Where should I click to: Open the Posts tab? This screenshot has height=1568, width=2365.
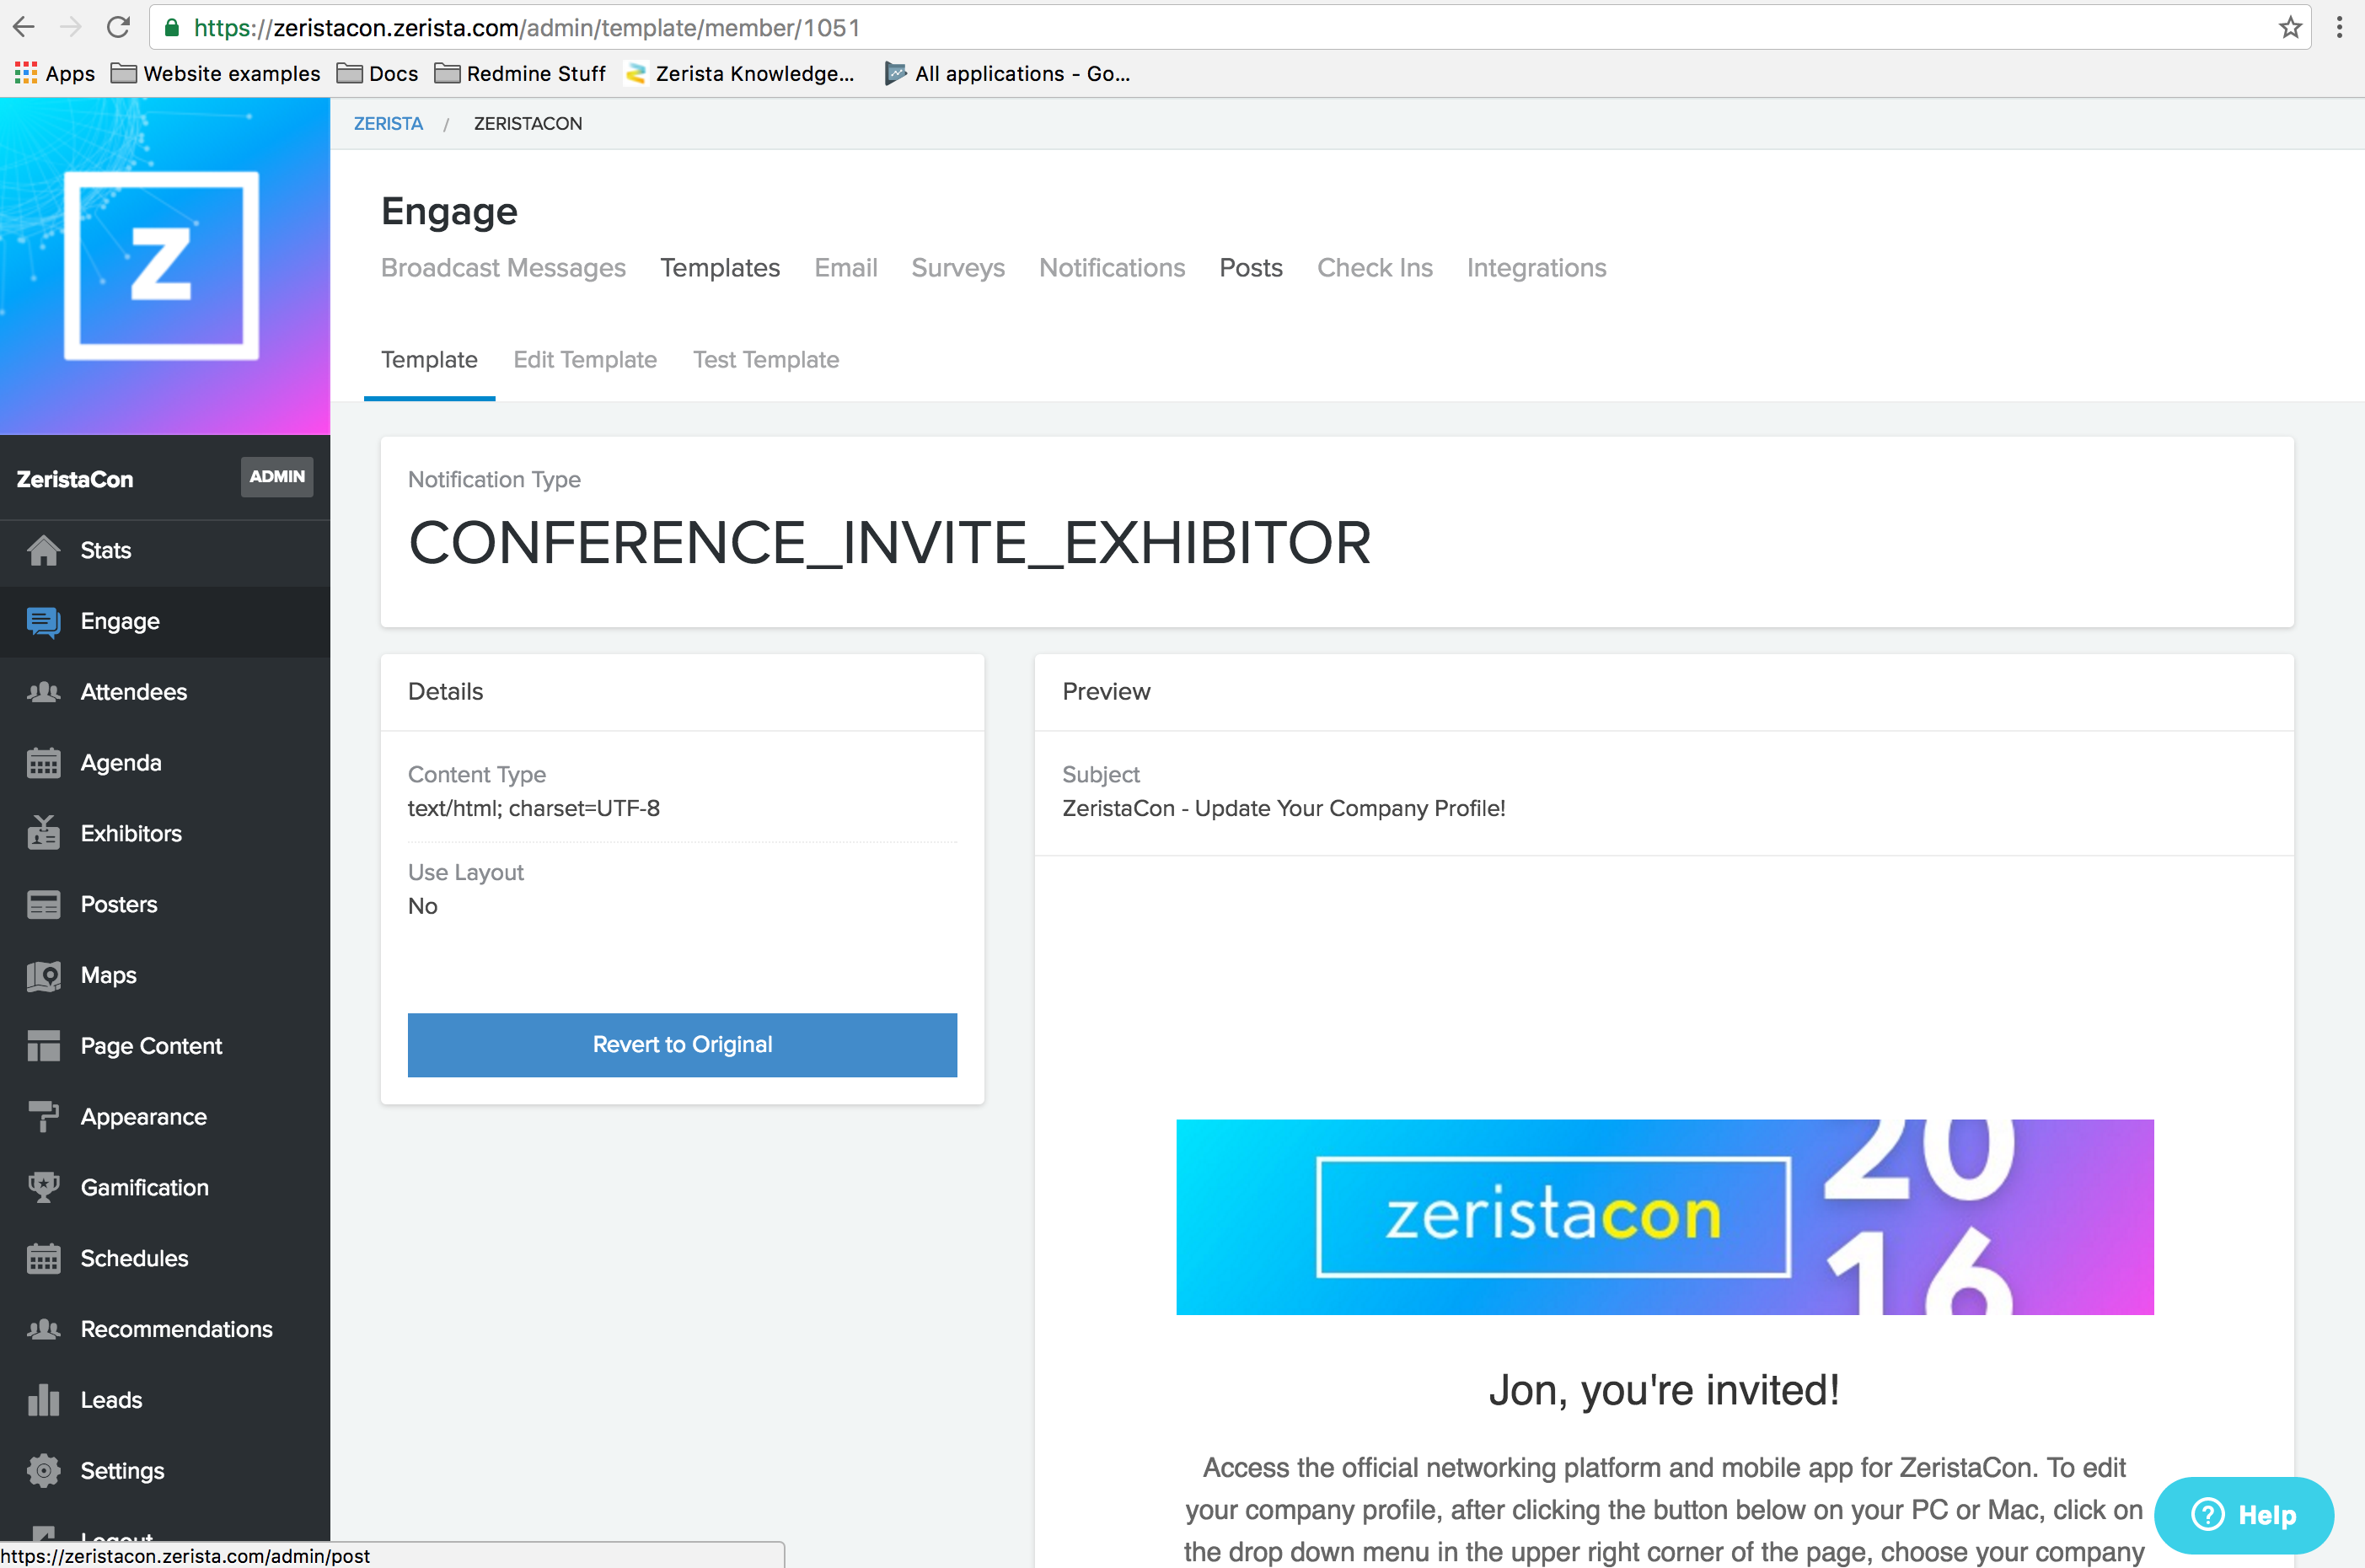[x=1251, y=268]
